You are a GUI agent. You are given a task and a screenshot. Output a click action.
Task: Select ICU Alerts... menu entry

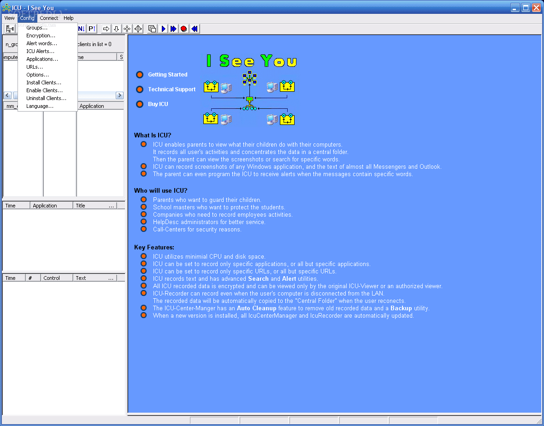pyautogui.click(x=47, y=51)
